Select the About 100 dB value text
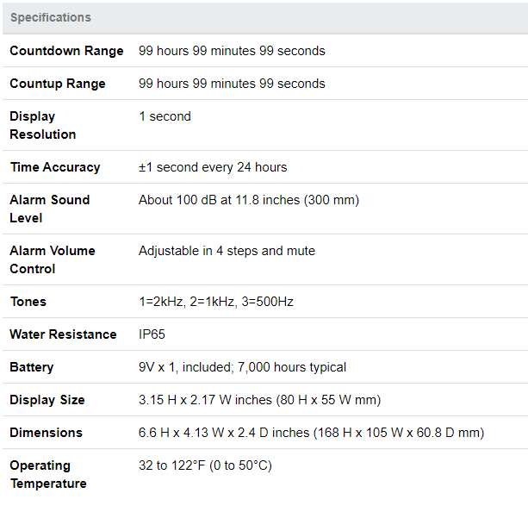528x512 pixels. (x=248, y=200)
